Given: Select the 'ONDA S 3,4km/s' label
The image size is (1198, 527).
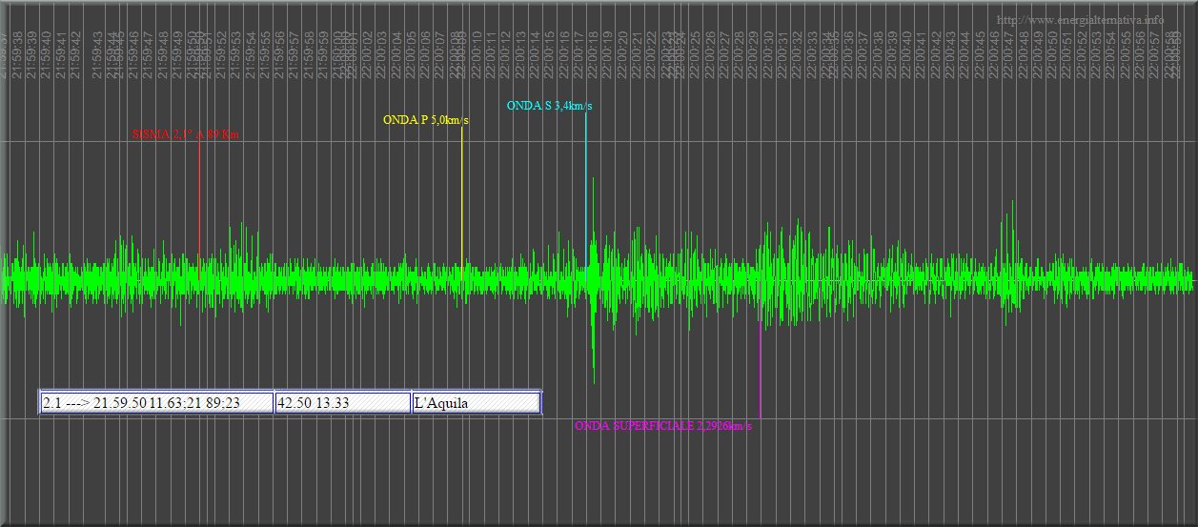Looking at the screenshot, I should tap(549, 106).
